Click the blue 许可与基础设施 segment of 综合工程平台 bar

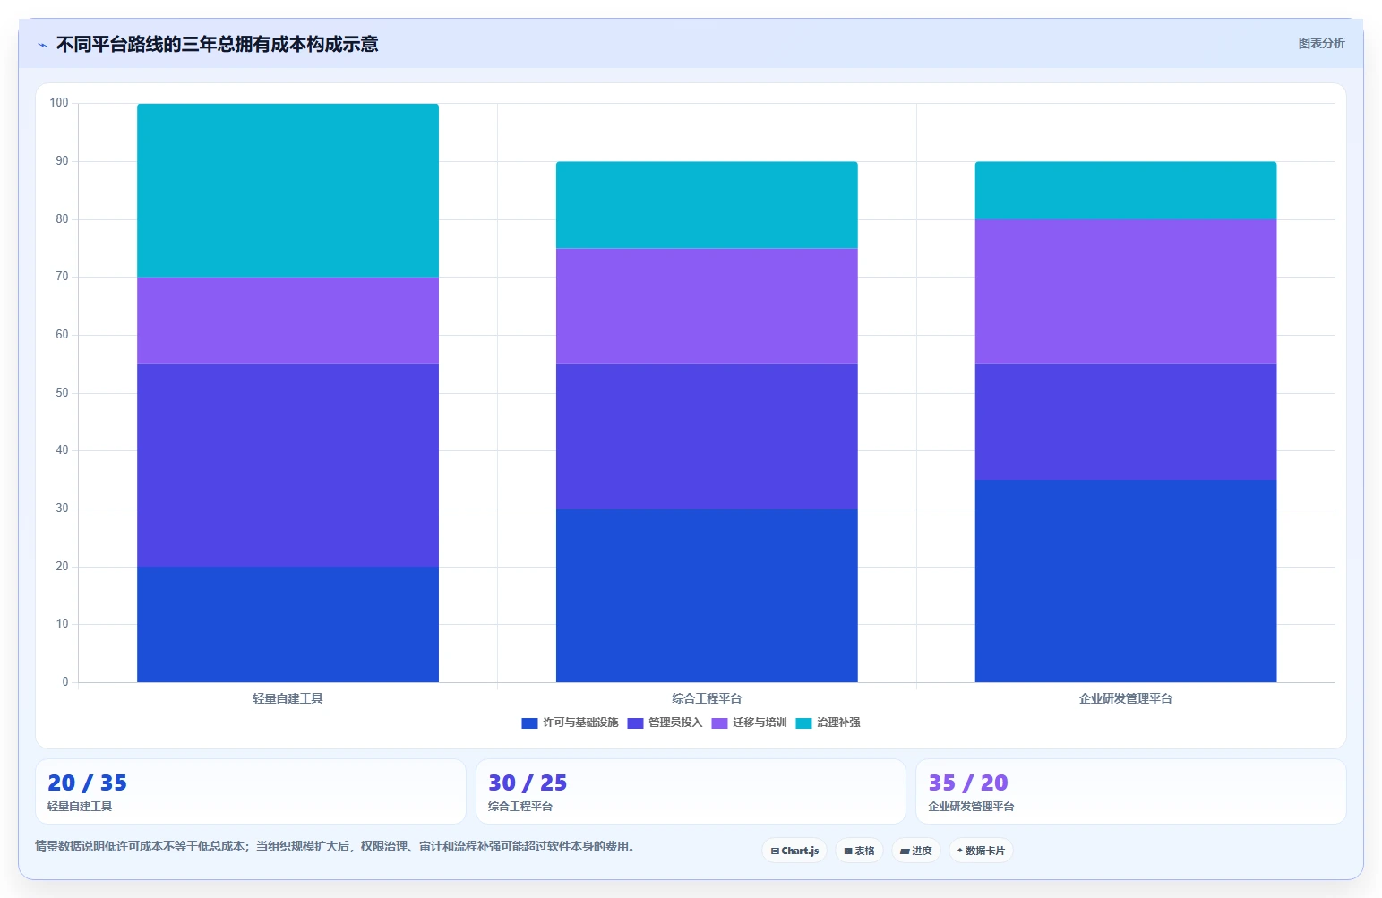click(707, 595)
